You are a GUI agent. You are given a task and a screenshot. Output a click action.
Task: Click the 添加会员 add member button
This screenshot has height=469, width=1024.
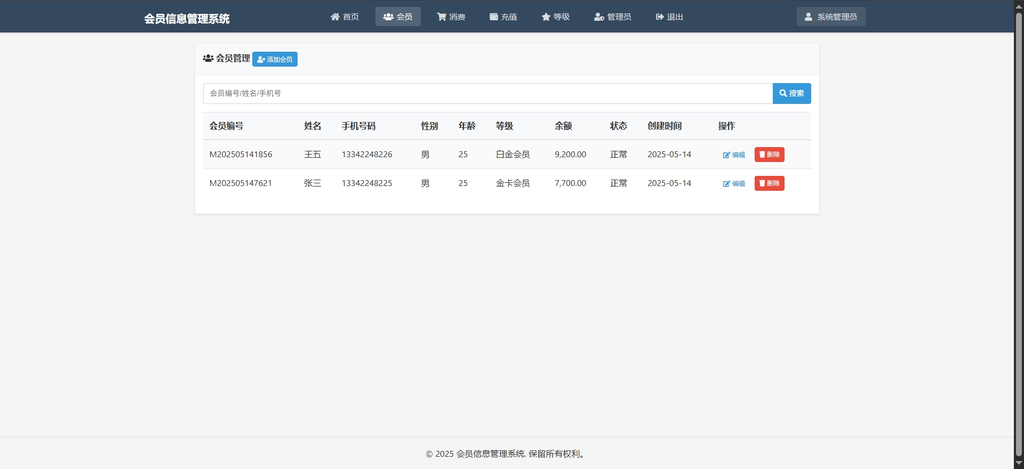point(275,59)
